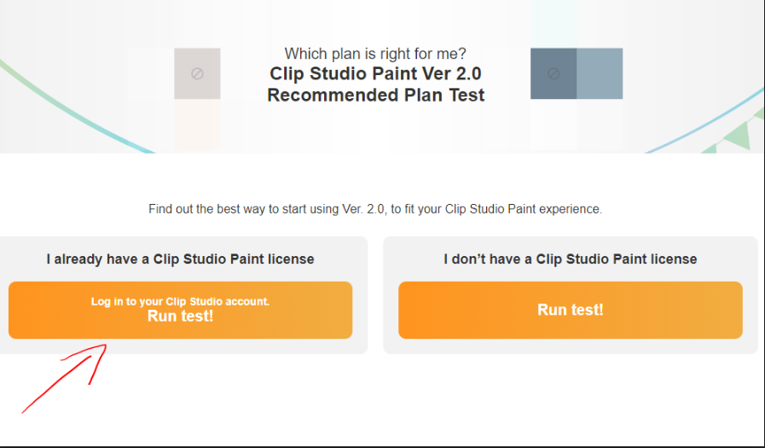The width and height of the screenshot is (765, 448).
Task: Click "Run test!" text in the login button
Action: (180, 317)
